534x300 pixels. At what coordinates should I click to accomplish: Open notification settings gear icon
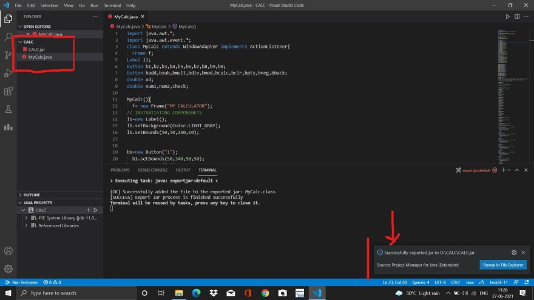(514, 252)
